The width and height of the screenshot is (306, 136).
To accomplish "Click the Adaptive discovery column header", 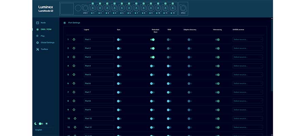I will pos(190,30).
